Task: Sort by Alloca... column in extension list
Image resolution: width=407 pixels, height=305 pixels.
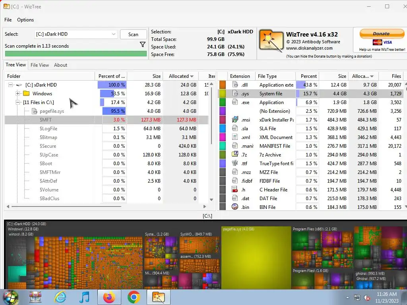Action: 363,76
